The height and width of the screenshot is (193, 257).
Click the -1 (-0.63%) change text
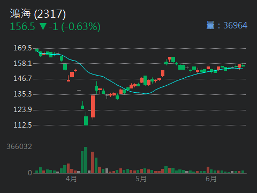74,27
